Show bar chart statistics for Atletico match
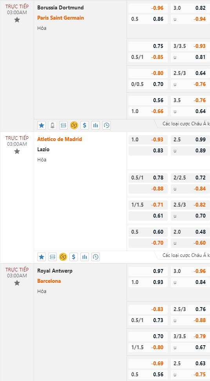Image resolution: width=210 pixels, height=381 pixels. (x=85, y=257)
